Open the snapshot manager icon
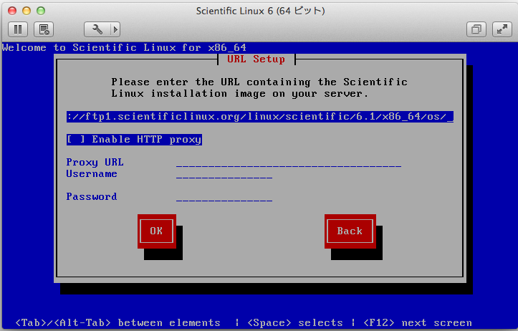 pyautogui.click(x=44, y=29)
